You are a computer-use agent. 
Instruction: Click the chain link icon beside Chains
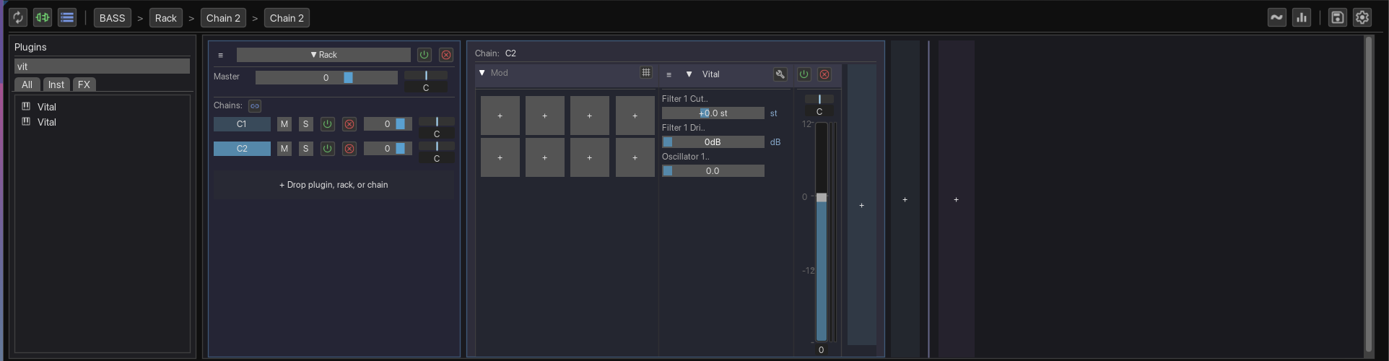click(255, 106)
